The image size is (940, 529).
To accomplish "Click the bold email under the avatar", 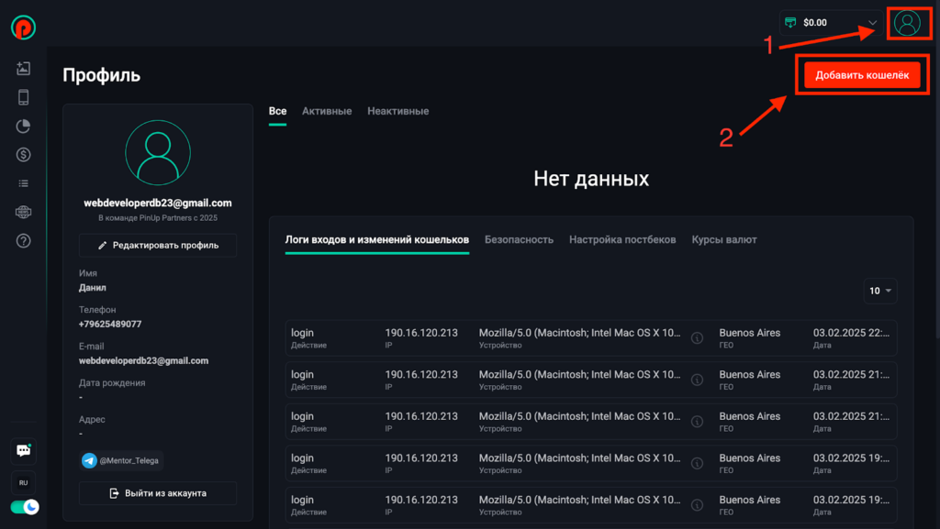I will point(158,204).
